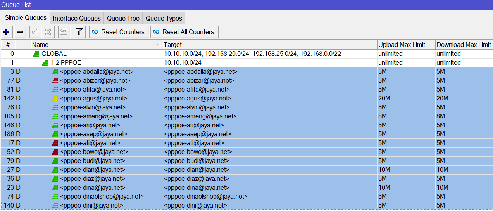Click the Enable checkmark toolbar icon
This screenshot has height=211, width=493.
pyautogui.click(x=34, y=32)
